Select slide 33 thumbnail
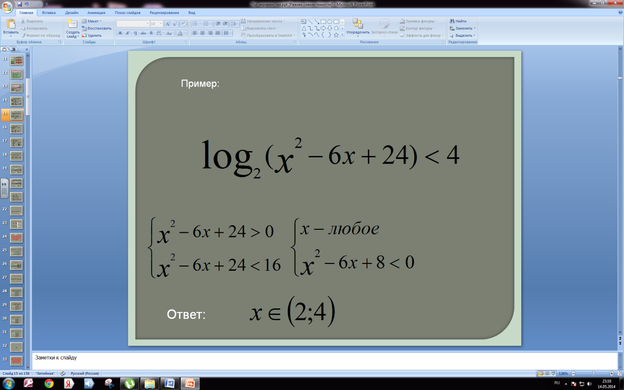The image size is (624, 390). pyautogui.click(x=16, y=361)
